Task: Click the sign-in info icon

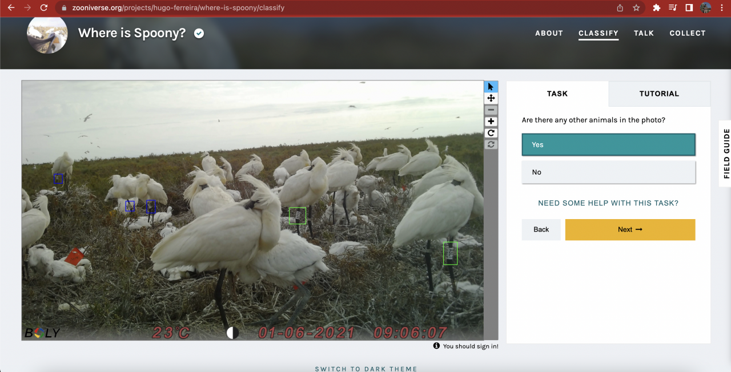Action: point(436,346)
